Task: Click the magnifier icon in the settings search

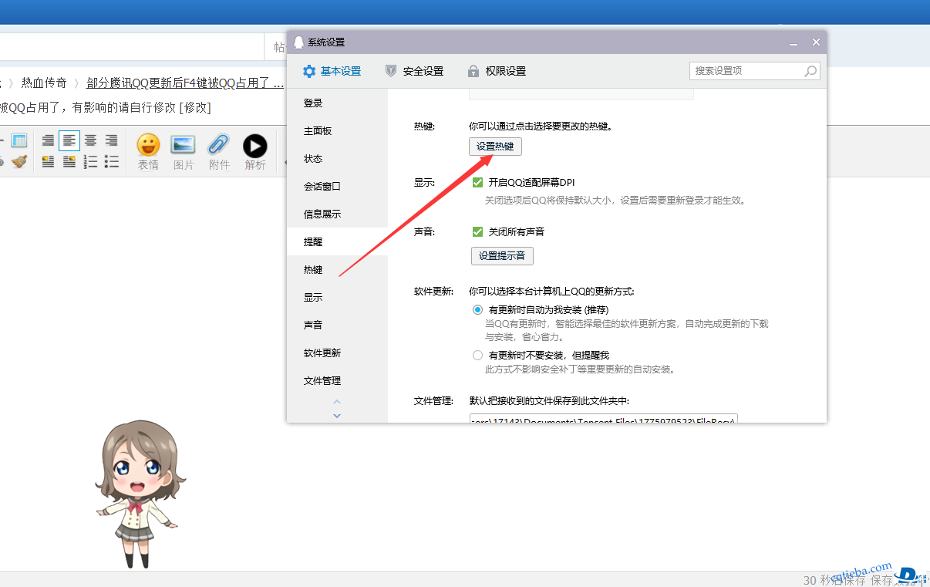Action: click(810, 71)
